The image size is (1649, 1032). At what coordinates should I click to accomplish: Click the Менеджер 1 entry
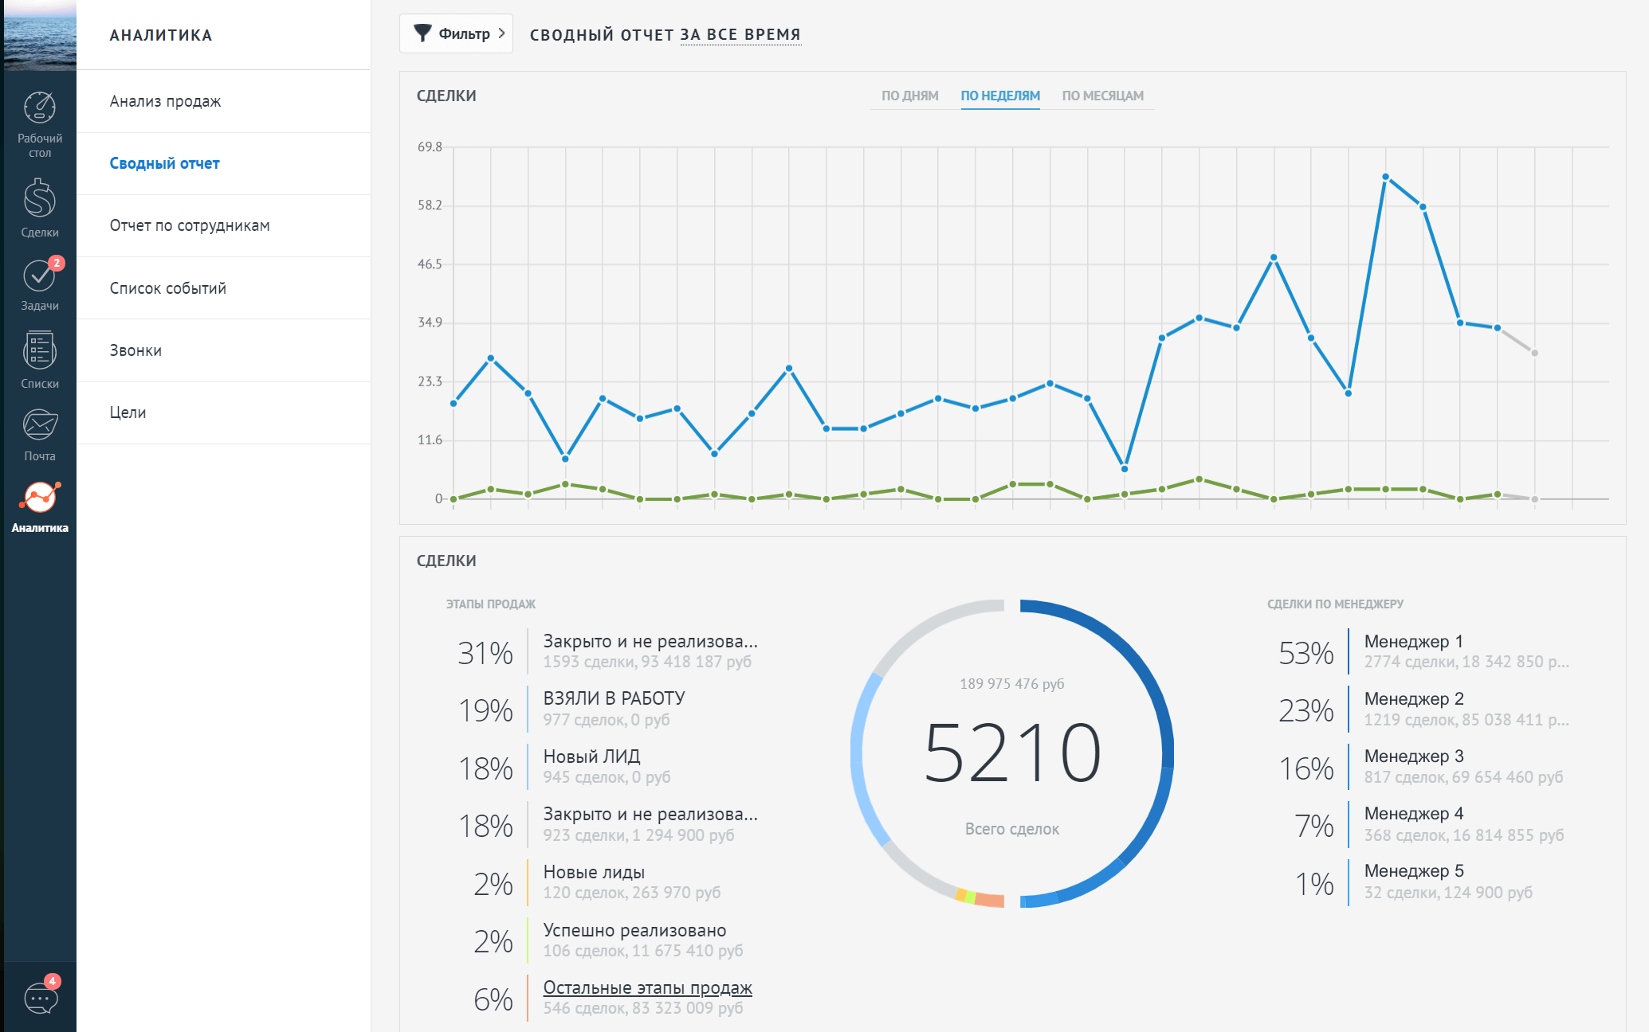tap(1413, 642)
